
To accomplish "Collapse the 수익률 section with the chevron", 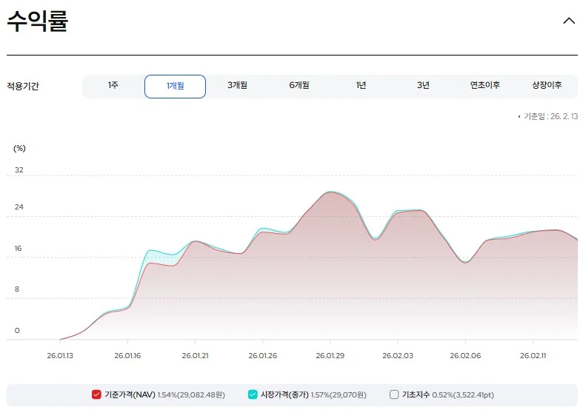I will tap(569, 21).
